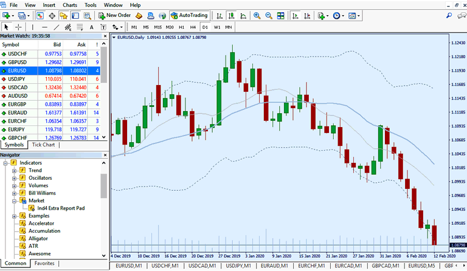Select the Text Label tool
The width and height of the screenshot is (467, 271).
[103, 27]
